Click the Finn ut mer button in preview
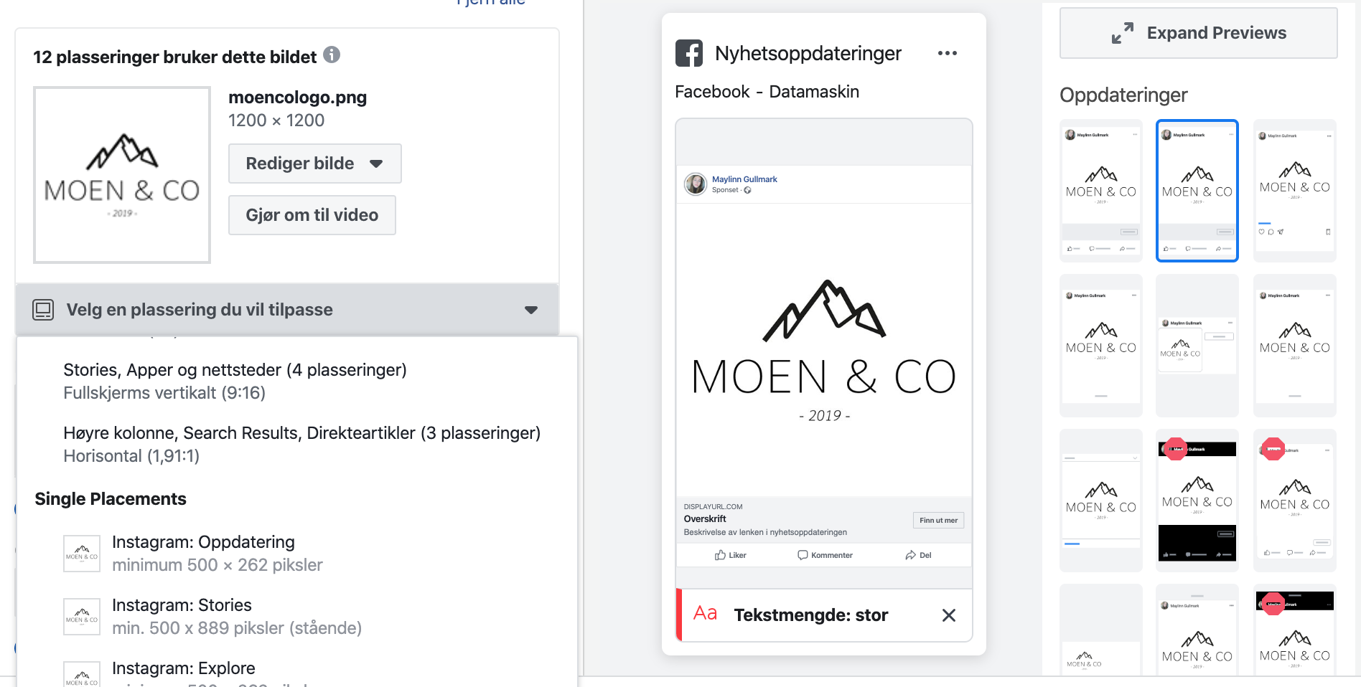1361x687 pixels. (938, 521)
